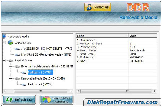Click the Physical Drives disk icon
Screen dimensions: 162x107
coord(11,61)
